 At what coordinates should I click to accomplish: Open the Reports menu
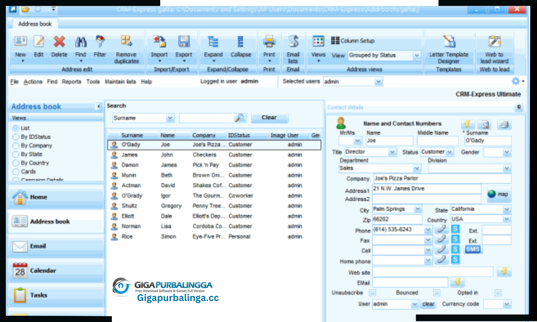(72, 82)
